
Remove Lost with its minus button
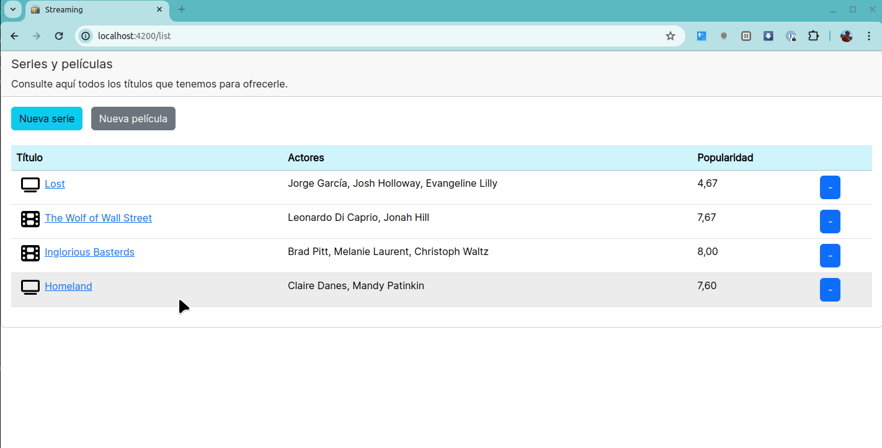coord(830,187)
